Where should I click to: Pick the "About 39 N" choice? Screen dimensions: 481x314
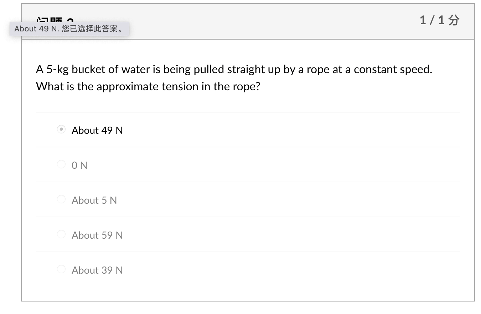pos(61,269)
